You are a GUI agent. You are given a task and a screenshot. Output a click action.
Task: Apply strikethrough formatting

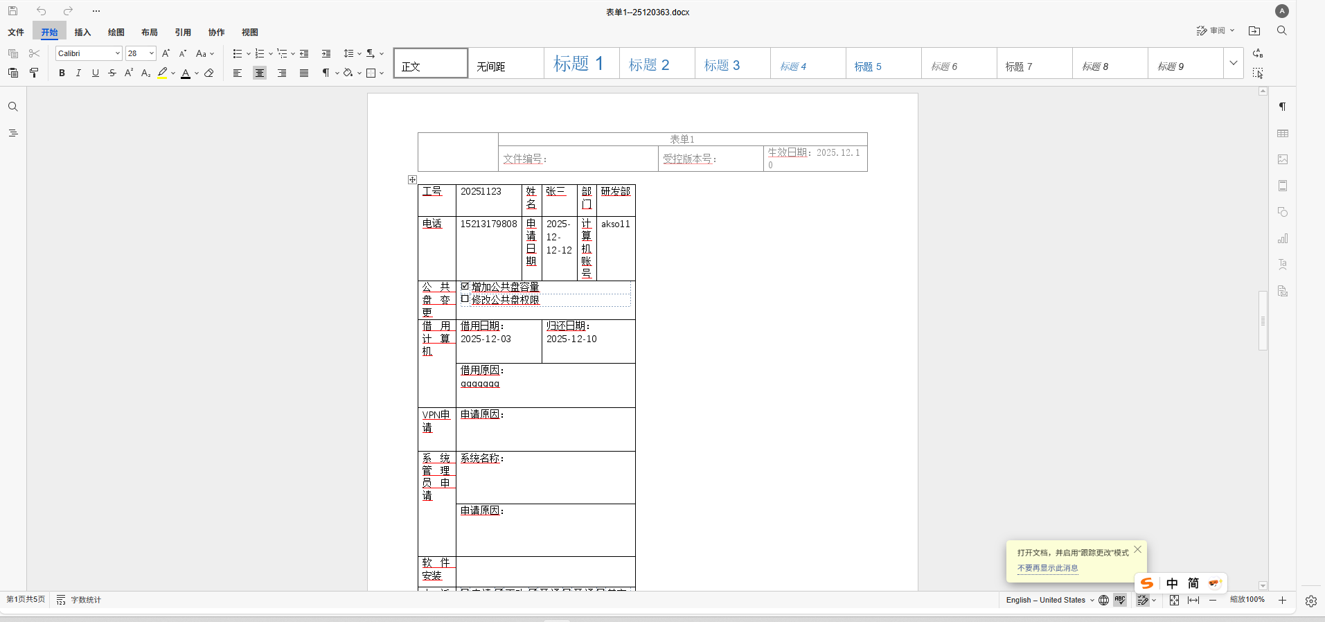click(x=112, y=73)
